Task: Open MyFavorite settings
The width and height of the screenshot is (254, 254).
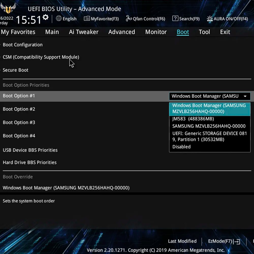Action: (101, 19)
